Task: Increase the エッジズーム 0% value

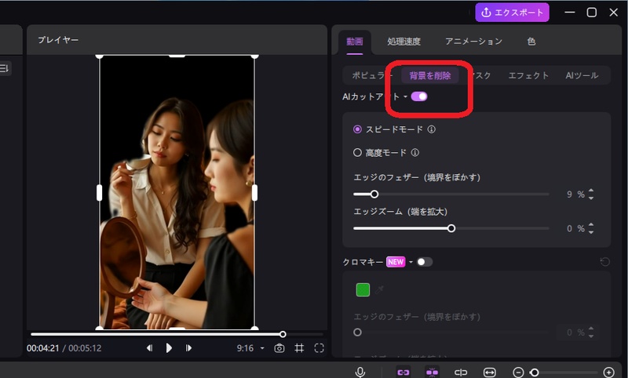Action: 591,225
